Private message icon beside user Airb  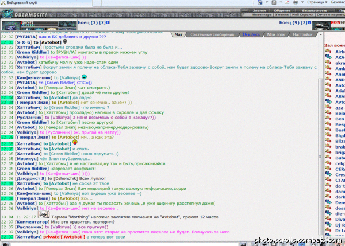(x=328, y=51)
